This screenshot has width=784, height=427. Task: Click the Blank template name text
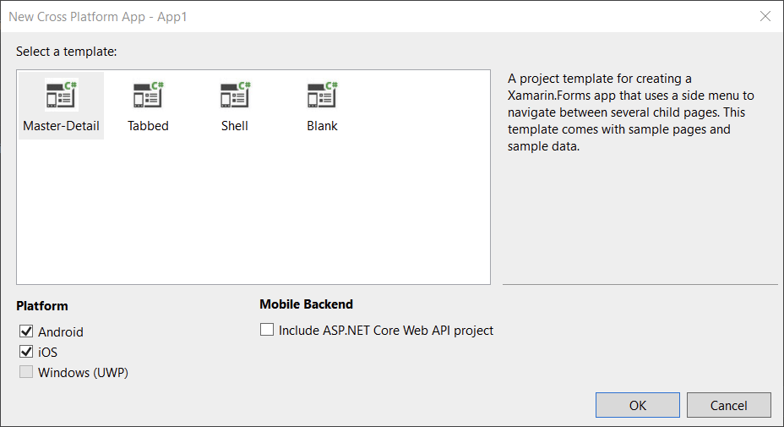322,126
